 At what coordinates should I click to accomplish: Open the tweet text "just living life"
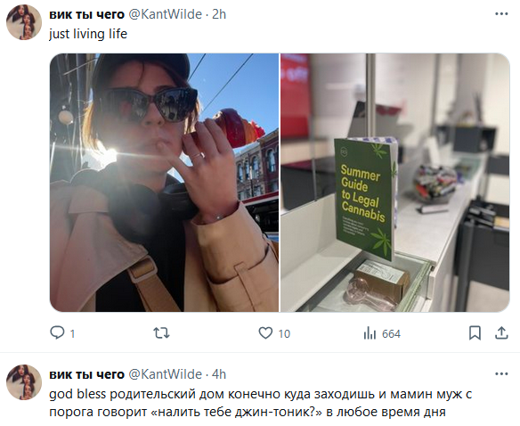[x=88, y=34]
